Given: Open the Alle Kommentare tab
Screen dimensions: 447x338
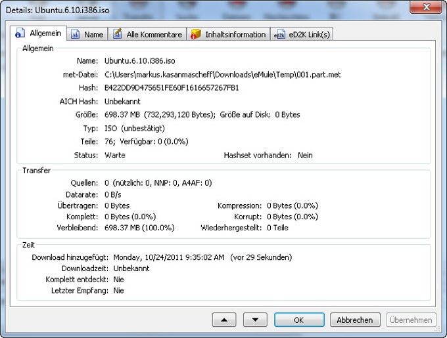Looking at the screenshot, I should tap(147, 34).
